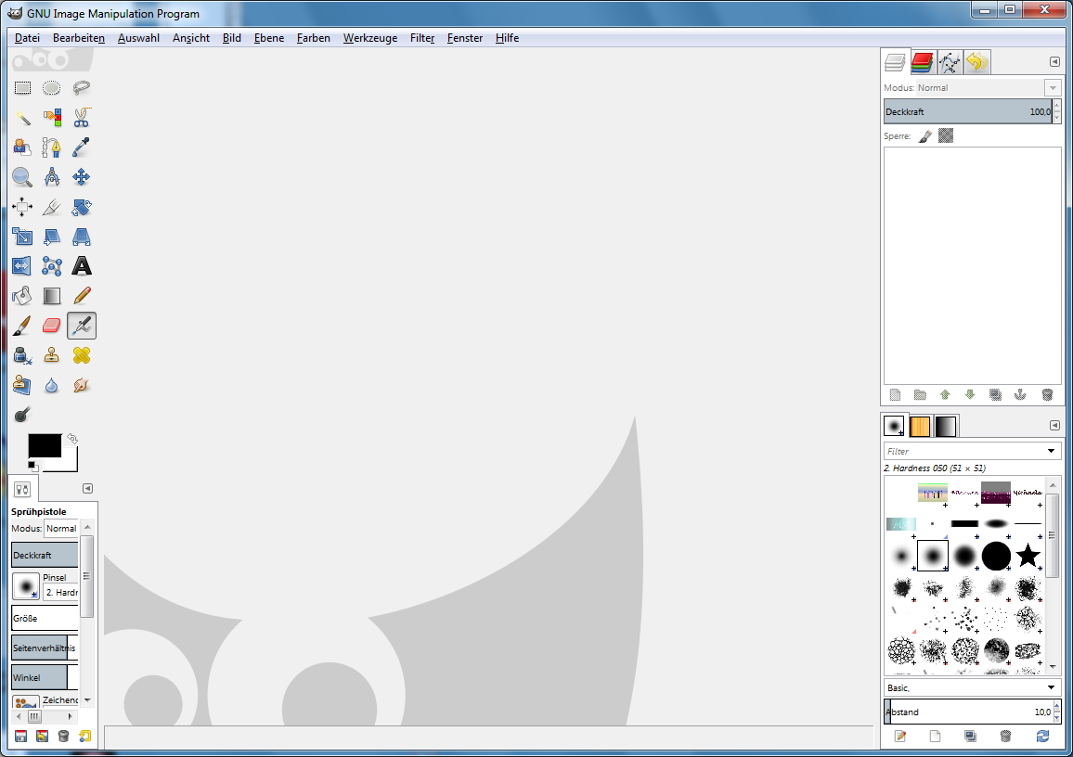Click the Deckkraft slider in tool options
The height and width of the screenshot is (757, 1073).
click(45, 556)
